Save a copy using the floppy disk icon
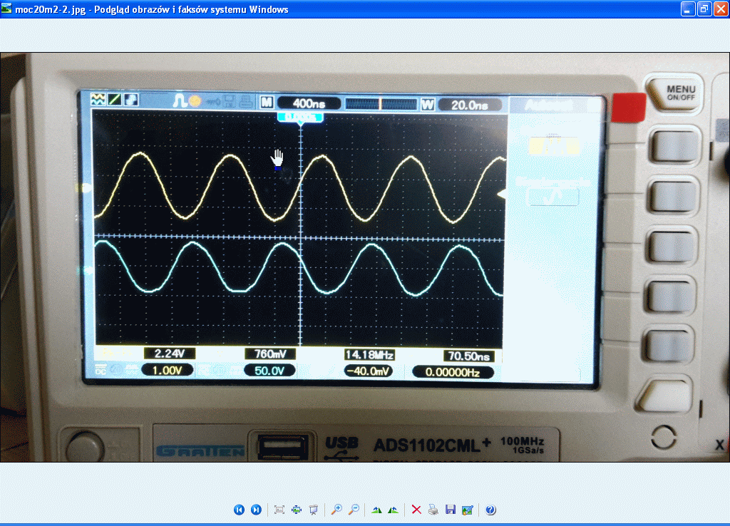This screenshot has width=730, height=526. tap(451, 510)
